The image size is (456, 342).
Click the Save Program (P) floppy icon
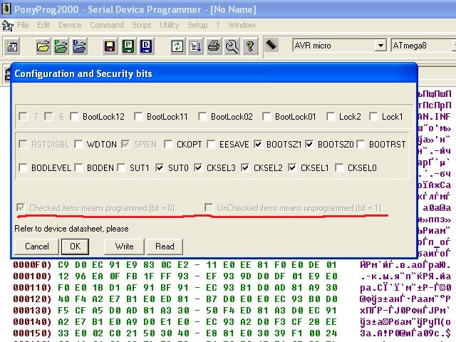coord(128,46)
